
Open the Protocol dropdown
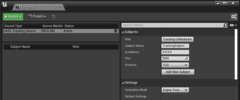tap(175, 65)
